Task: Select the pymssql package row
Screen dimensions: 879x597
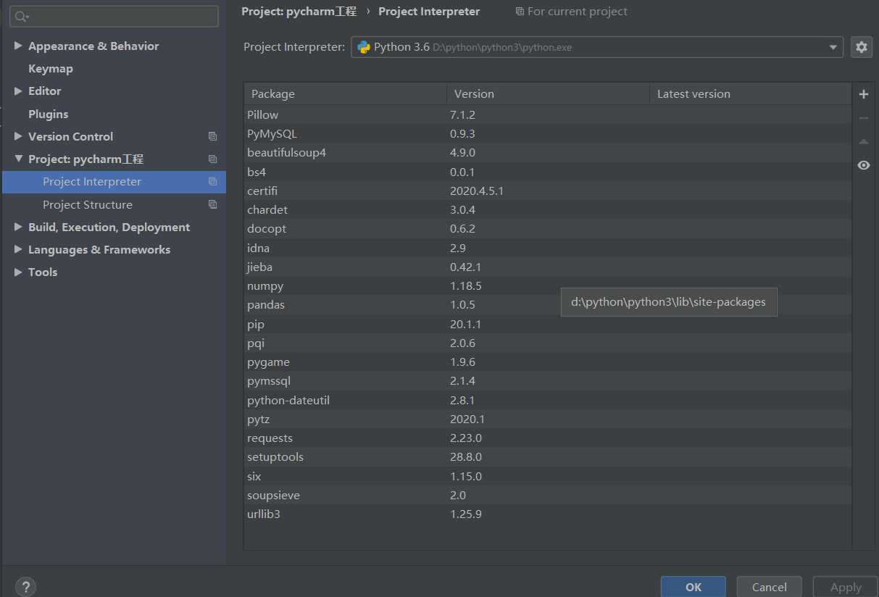Action: (548, 381)
